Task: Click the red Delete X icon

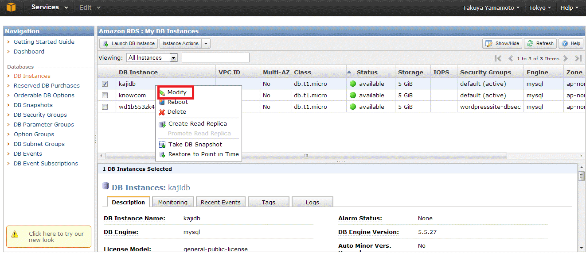Action: [162, 112]
